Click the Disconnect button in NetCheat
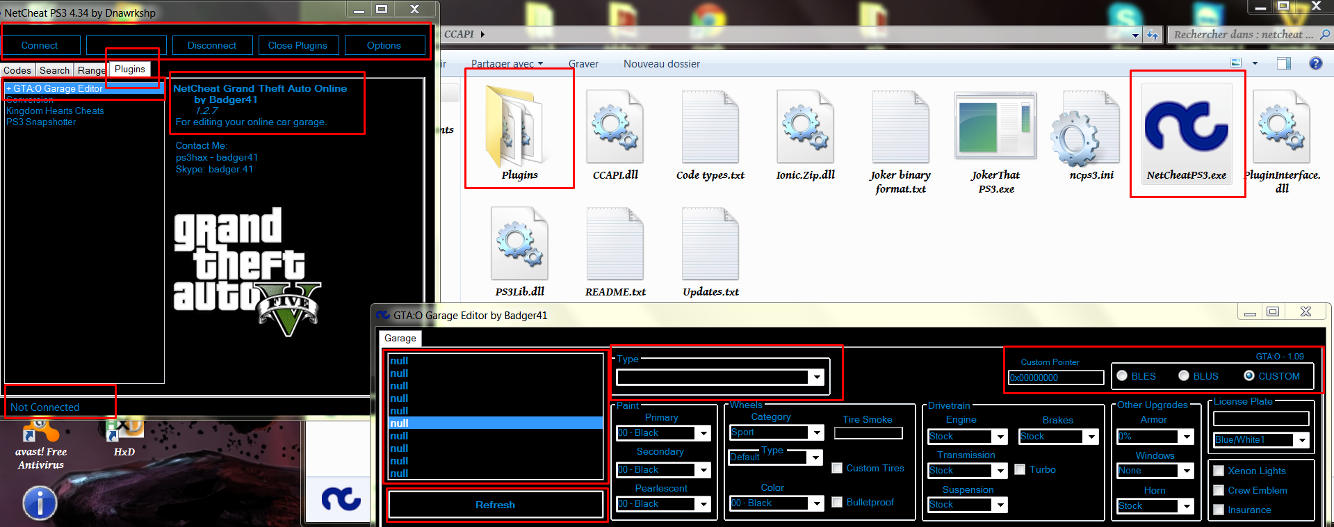The width and height of the screenshot is (1334, 527). pyautogui.click(x=212, y=45)
